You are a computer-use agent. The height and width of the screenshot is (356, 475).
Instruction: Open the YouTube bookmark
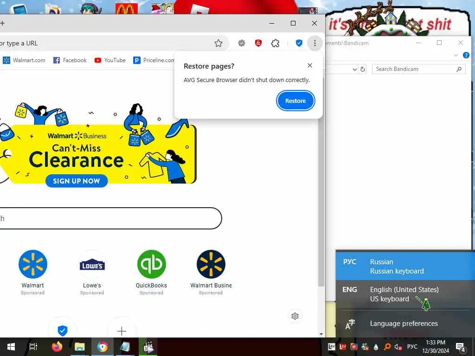coord(110,60)
